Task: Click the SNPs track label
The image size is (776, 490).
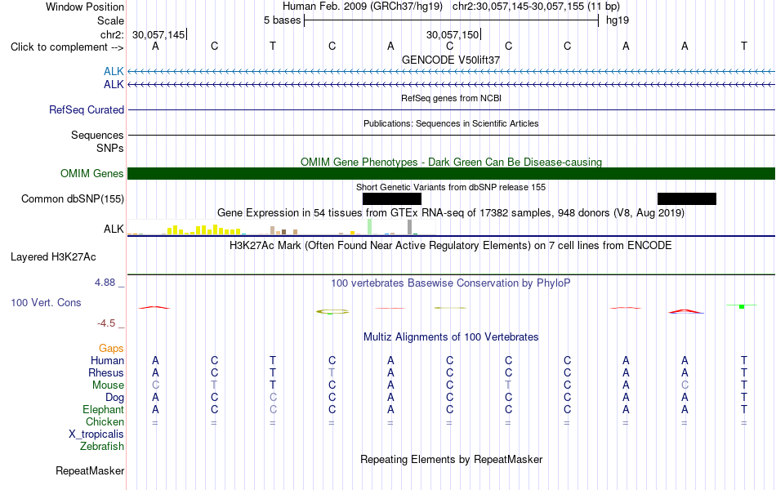Action: tap(110, 148)
